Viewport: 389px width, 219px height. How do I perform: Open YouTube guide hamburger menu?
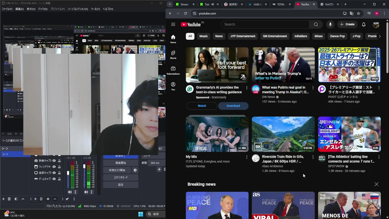pos(173,24)
